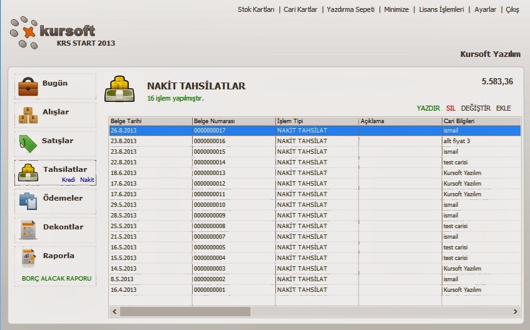This screenshot has height=330, width=530.
Task: Open Ayarlar settings
Action: tap(485, 9)
